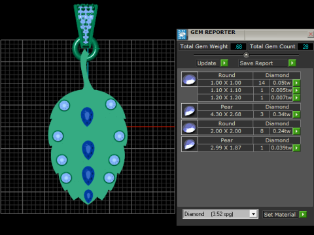Click the 1.00 X 1.00 size cell
314x235 pixels.
pyautogui.click(x=226, y=83)
